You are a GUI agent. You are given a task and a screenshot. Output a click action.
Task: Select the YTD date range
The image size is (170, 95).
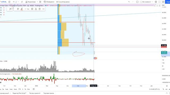pyautogui.click(x=19, y=89)
